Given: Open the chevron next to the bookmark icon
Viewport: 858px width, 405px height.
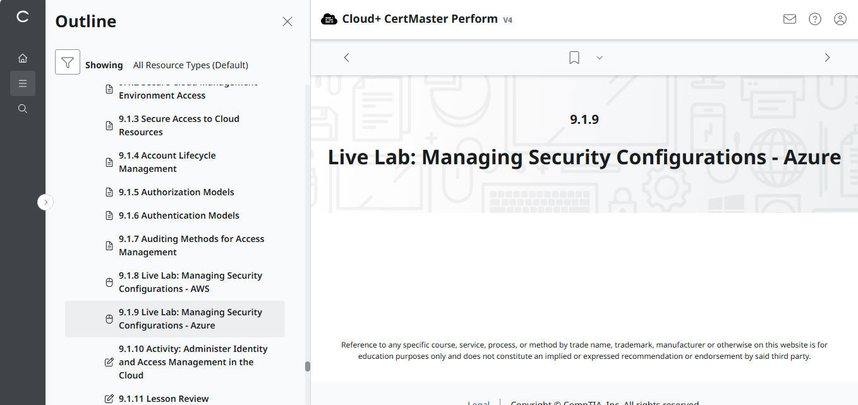Looking at the screenshot, I should pyautogui.click(x=599, y=57).
